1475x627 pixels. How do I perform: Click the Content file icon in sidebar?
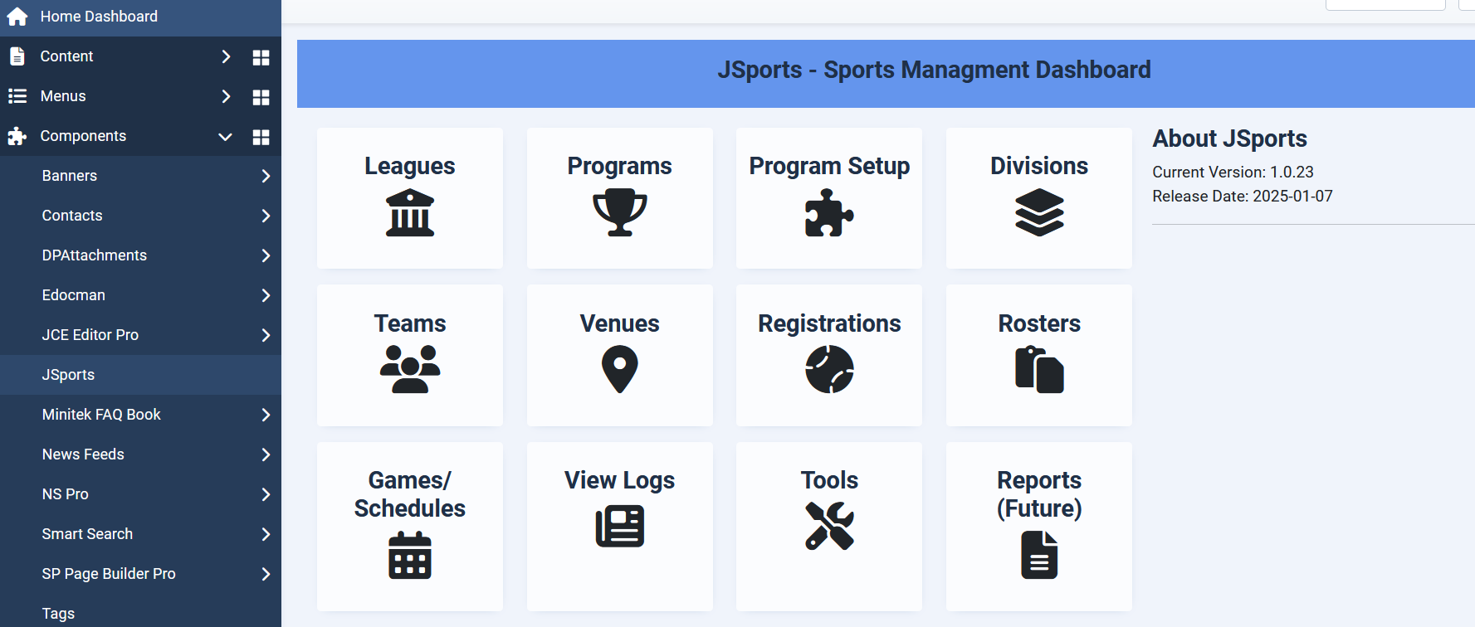click(17, 56)
